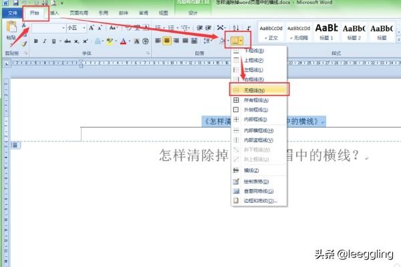The width and height of the screenshot is (401, 267).
Task: Apply the red font color
Action: pyautogui.click(x=123, y=41)
